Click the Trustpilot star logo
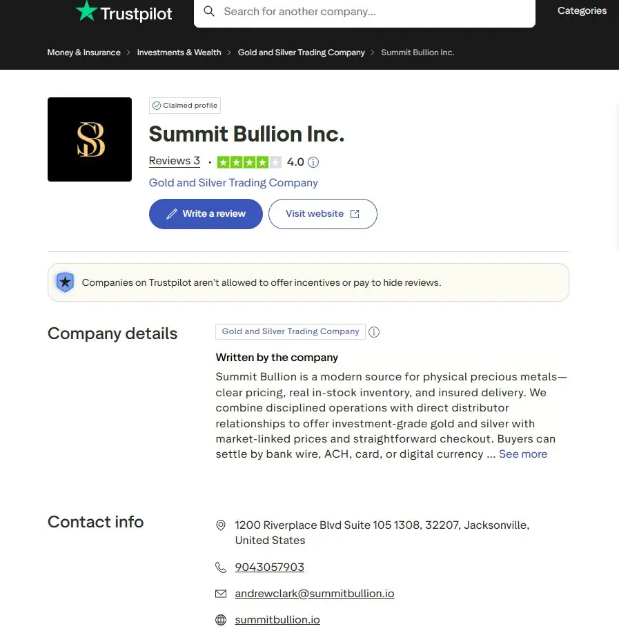619x631 pixels. pos(86,11)
